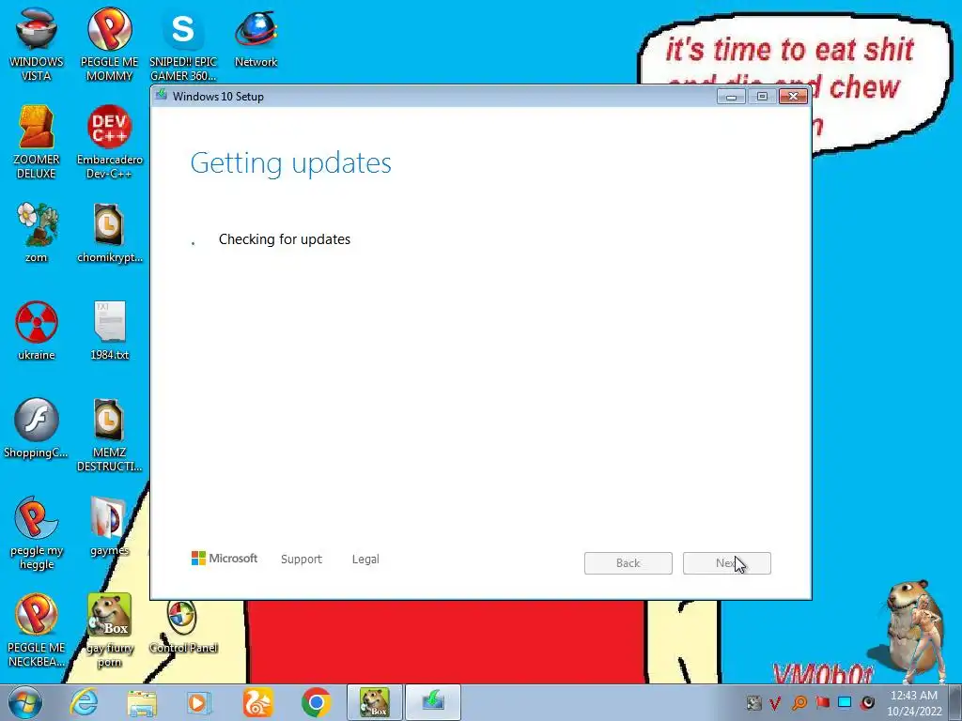Image resolution: width=962 pixels, height=721 pixels.
Task: Click the round speaker-like tray icon
Action: 867,702
